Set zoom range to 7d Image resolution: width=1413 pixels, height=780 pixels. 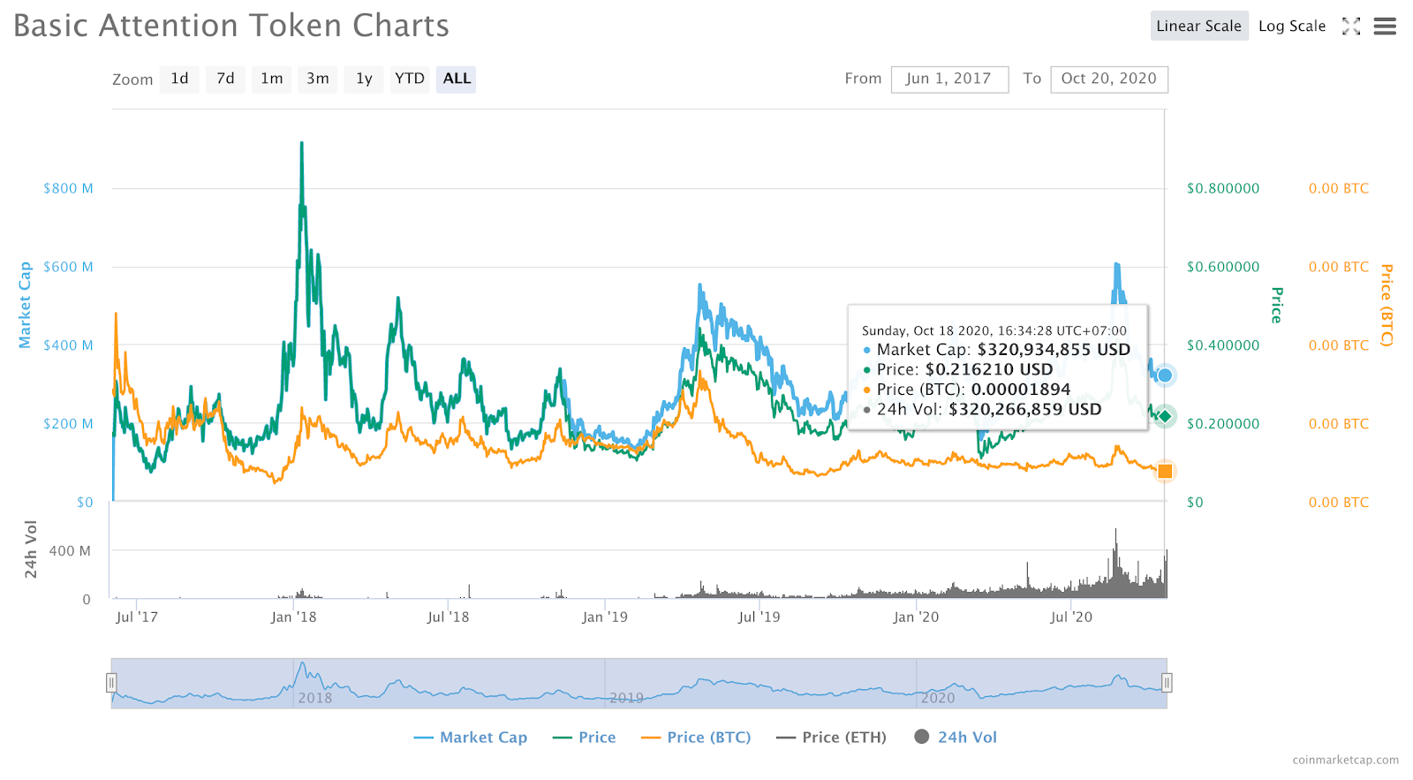click(226, 79)
